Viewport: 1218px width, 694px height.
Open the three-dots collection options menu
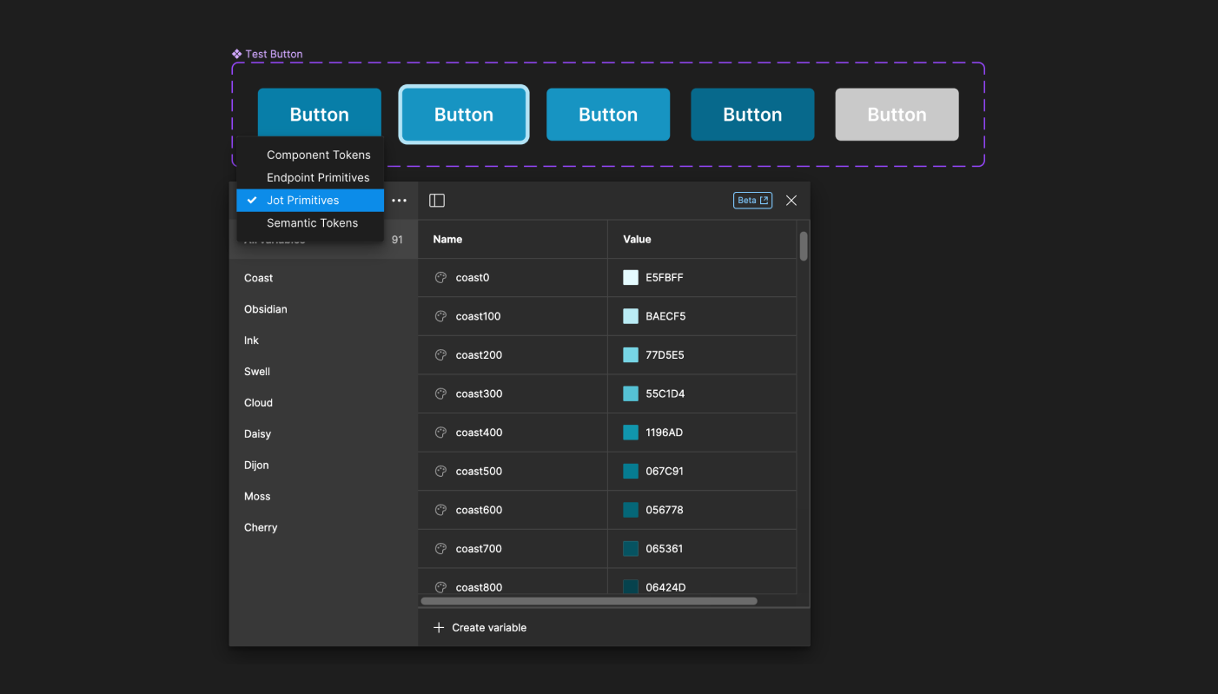click(399, 201)
